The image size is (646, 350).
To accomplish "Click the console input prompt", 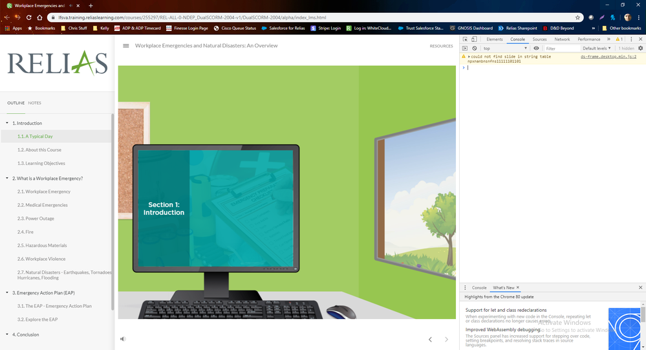I will 552,68.
